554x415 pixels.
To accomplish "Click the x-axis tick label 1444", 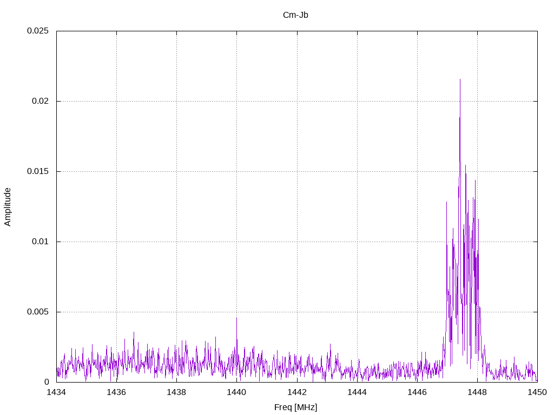I will coord(357,392).
